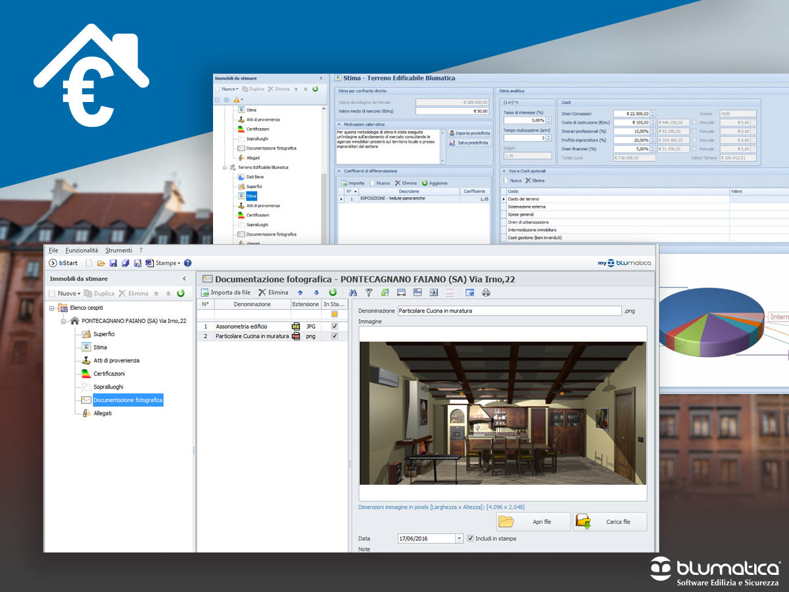Viewport: 789px width, 592px height.
Task: Click the In Stampa column filter box
Action: 335,314
